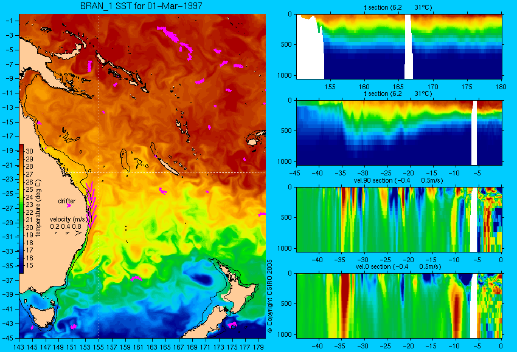The image size is (517, 352).
Task: Open the latitude temperature section plot, second panel
Action: point(399,132)
